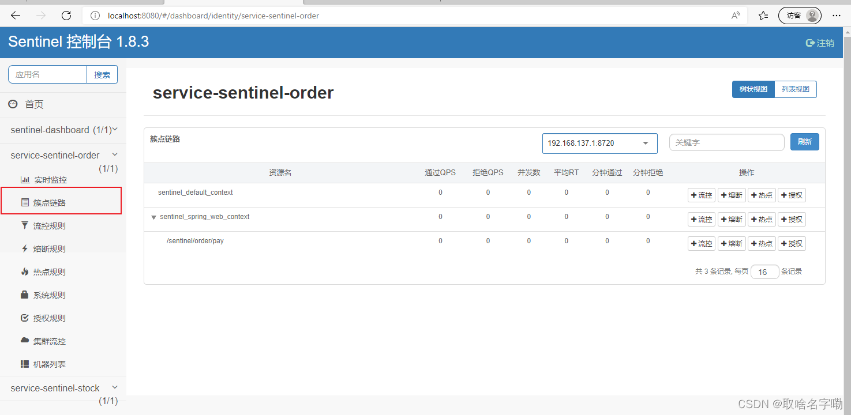Image resolution: width=851 pixels, height=415 pixels.
Task: Open read aloud icon in address bar
Action: click(x=736, y=16)
